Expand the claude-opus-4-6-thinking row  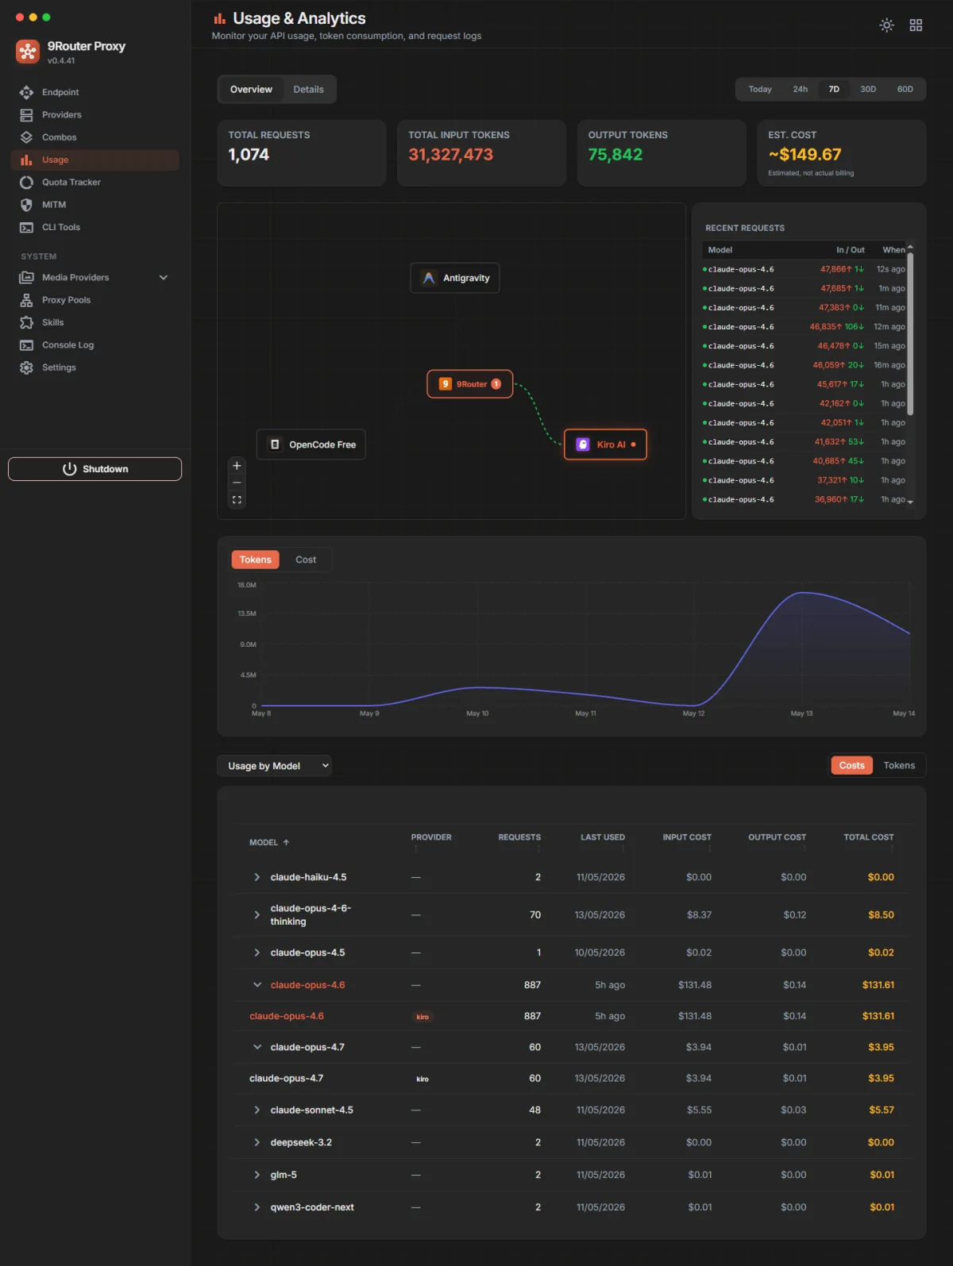coord(257,915)
